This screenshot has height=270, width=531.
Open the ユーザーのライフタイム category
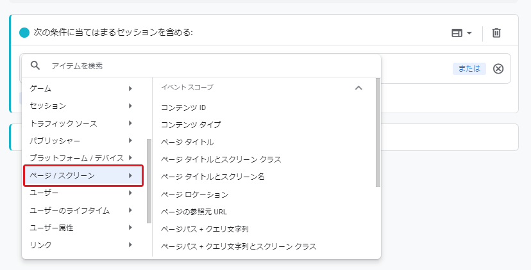point(83,210)
